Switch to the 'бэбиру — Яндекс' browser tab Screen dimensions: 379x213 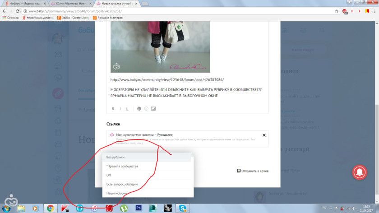[x=25, y=3]
